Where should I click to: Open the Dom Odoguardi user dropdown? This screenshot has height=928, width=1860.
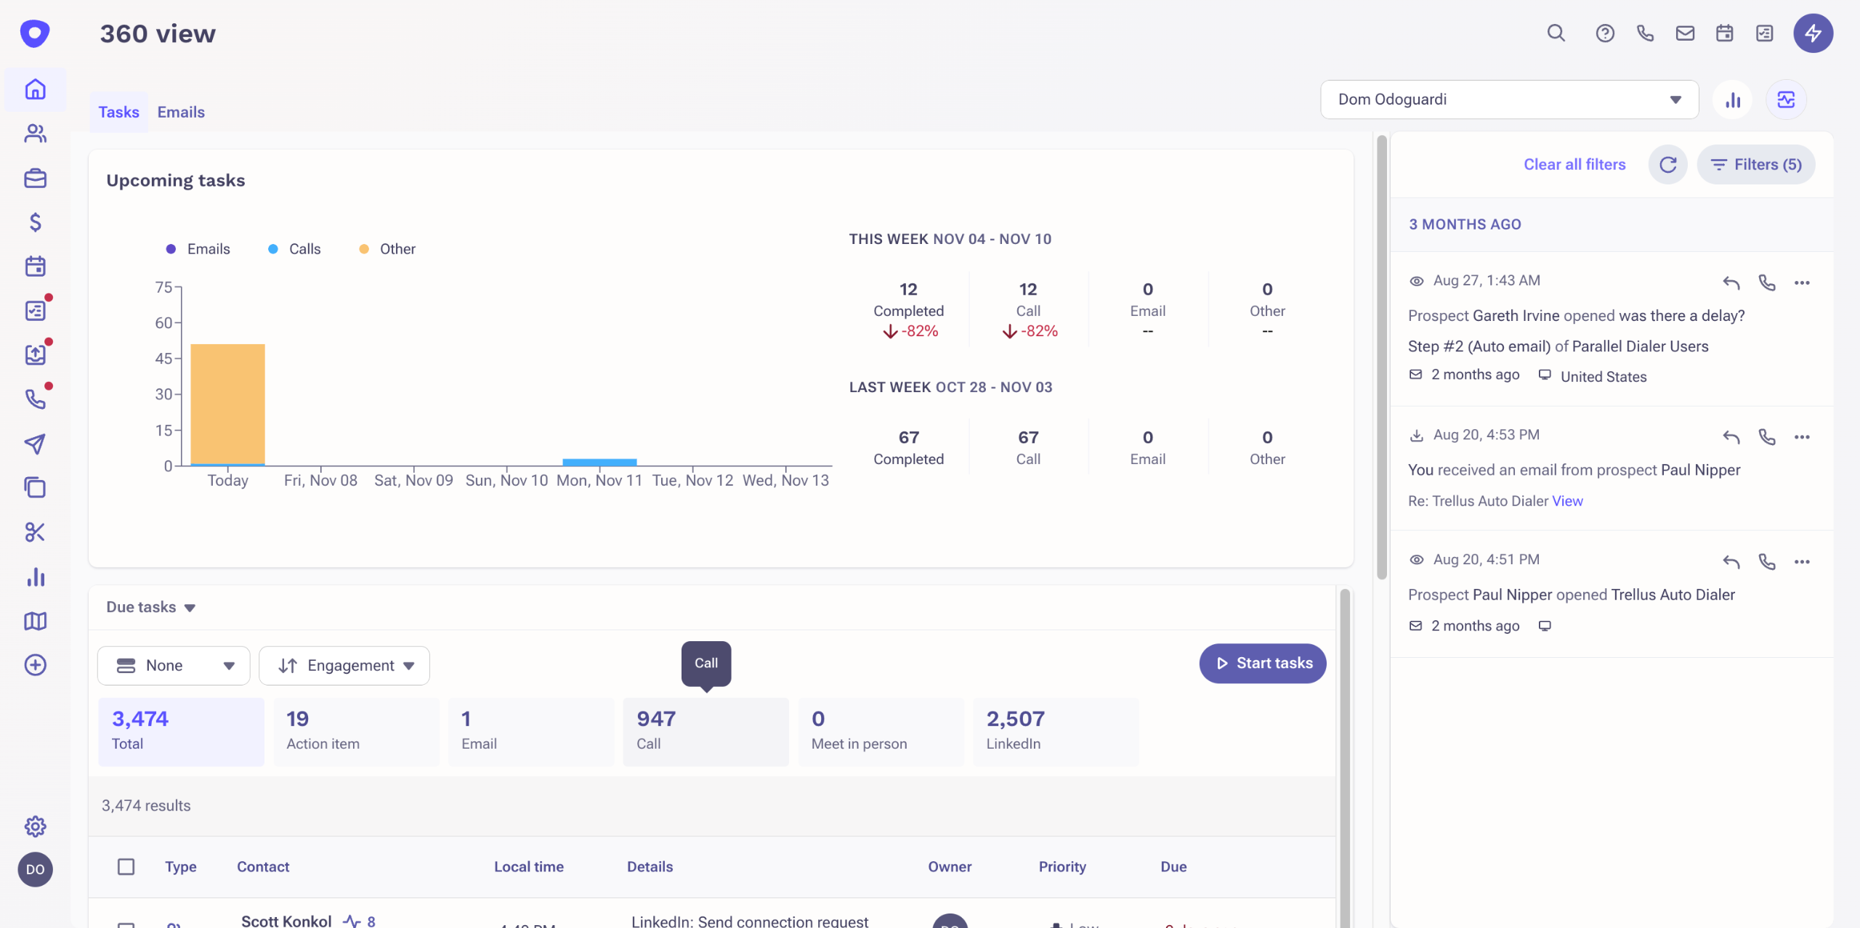tap(1509, 99)
